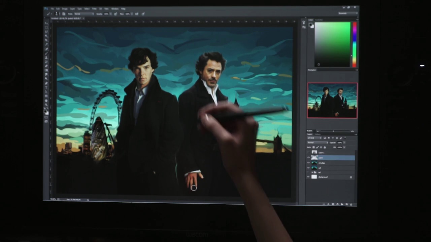This screenshot has height=242, width=431.
Task: Filter layers by pixel layers
Action: (325, 138)
